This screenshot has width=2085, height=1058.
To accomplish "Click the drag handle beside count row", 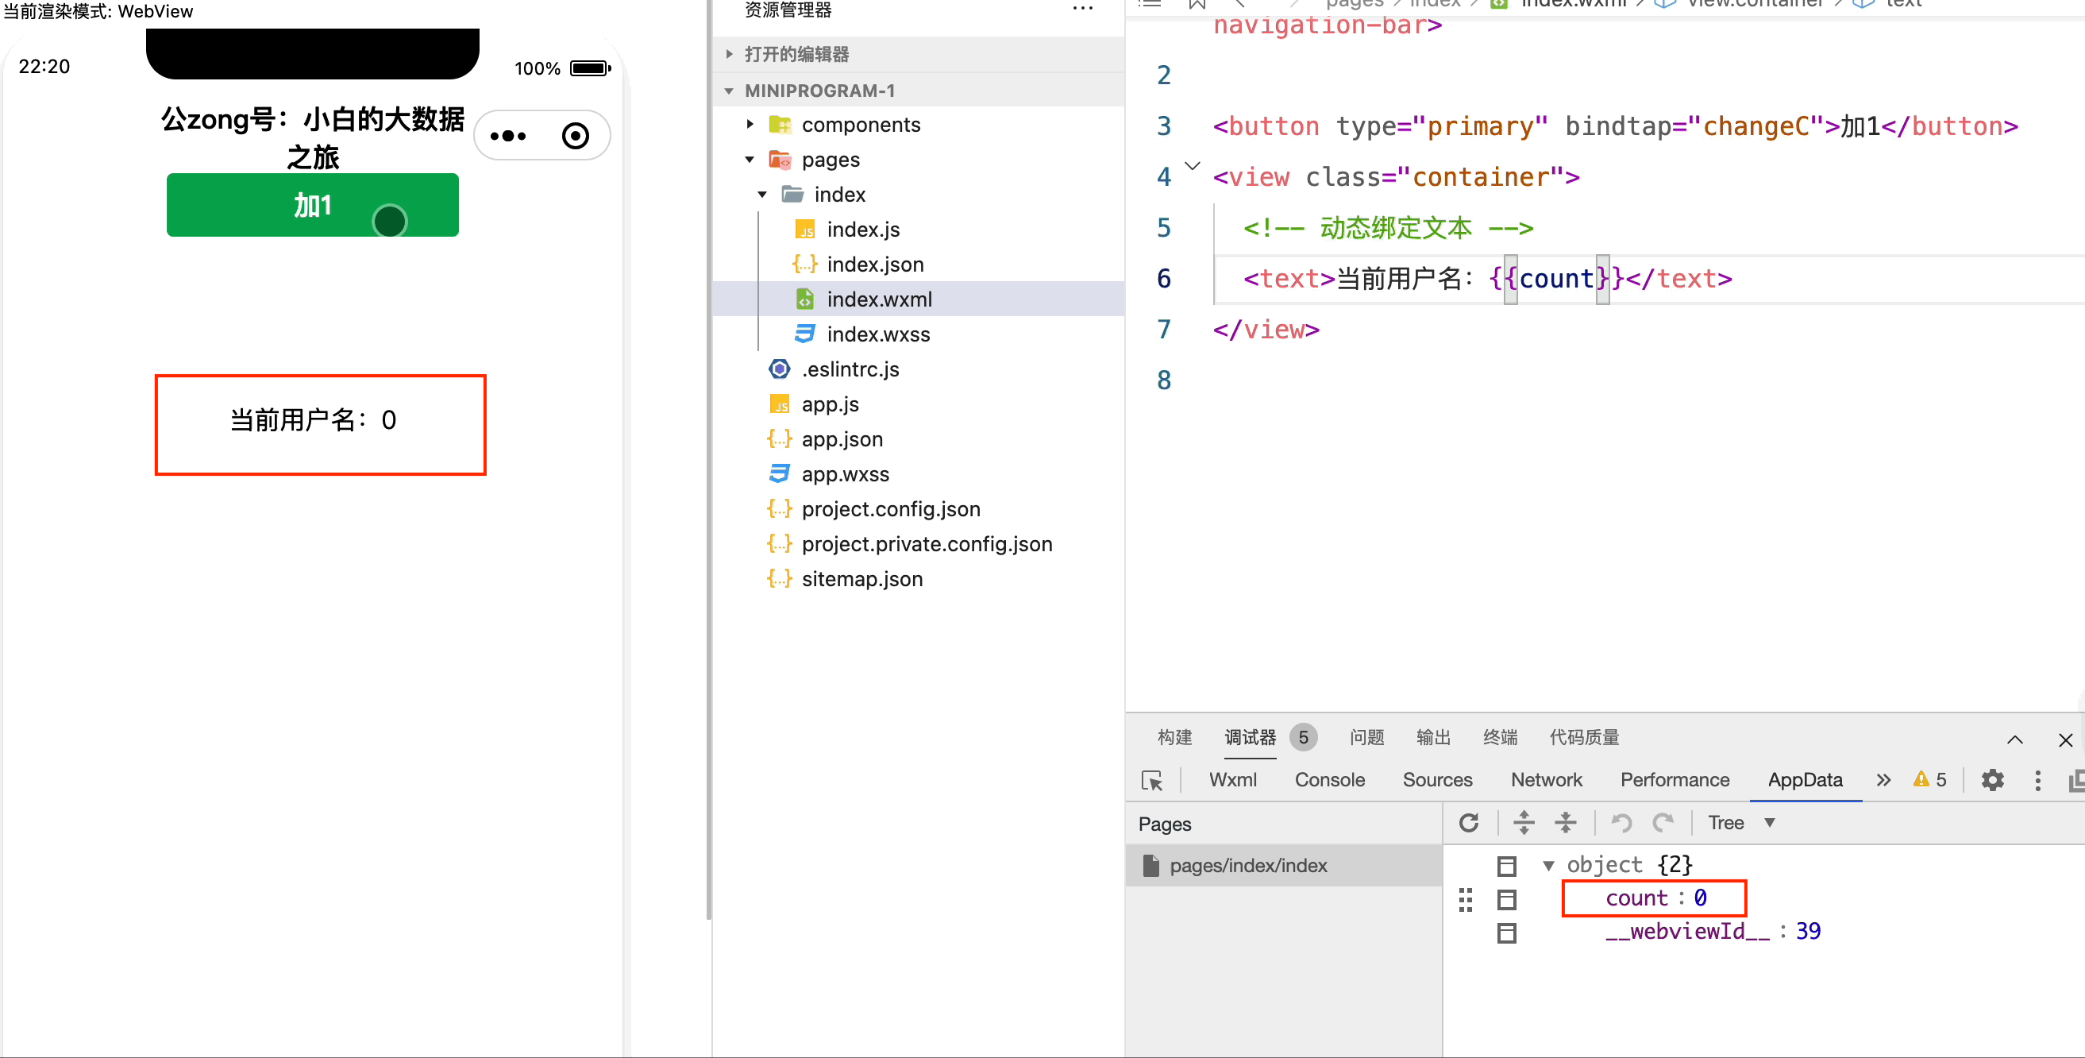I will pyautogui.click(x=1465, y=899).
